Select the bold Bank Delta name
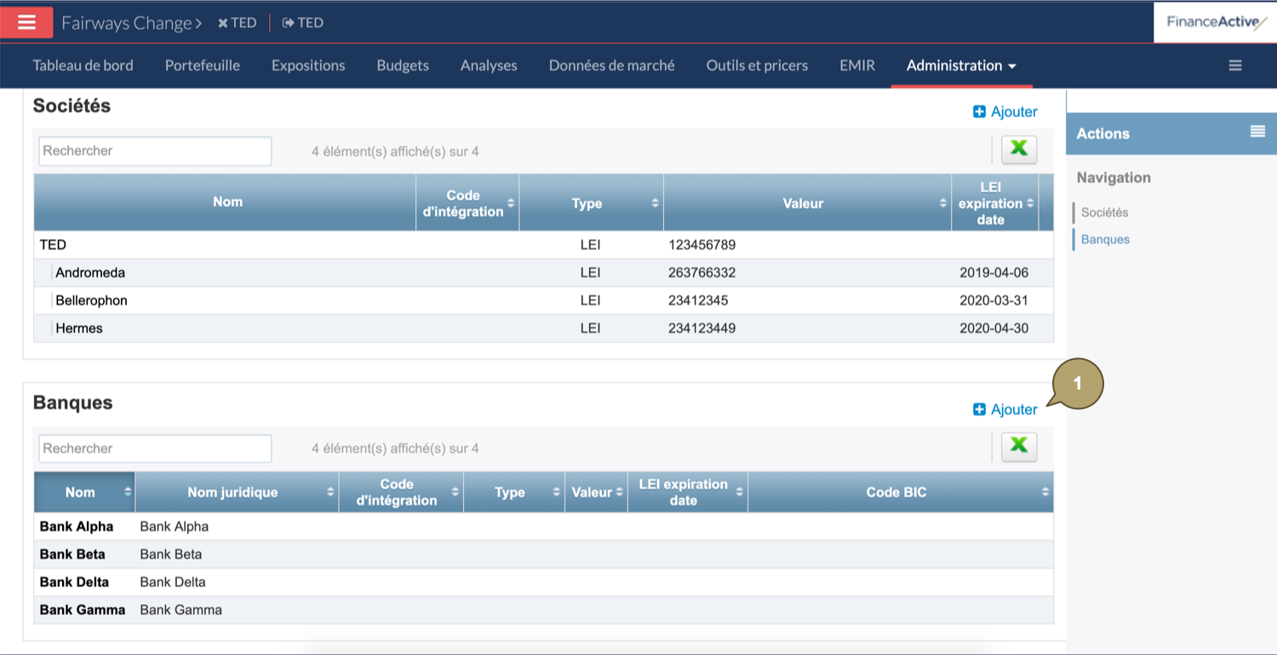This screenshot has width=1277, height=655. pyautogui.click(x=74, y=583)
